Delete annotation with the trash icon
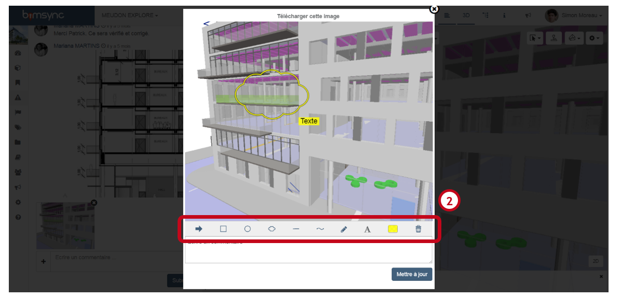Image resolution: width=621 pixels, height=298 pixels. click(x=419, y=229)
